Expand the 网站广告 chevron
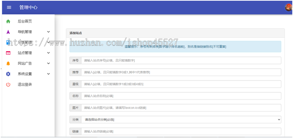Viewport: 293px width, 138px height. [48, 63]
